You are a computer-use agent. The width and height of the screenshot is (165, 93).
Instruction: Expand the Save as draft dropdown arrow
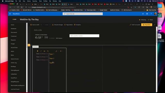pos(41,25)
